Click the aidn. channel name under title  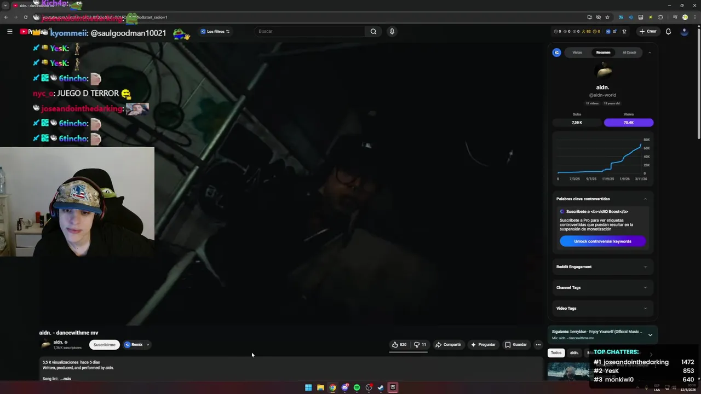click(x=58, y=342)
